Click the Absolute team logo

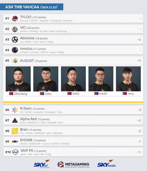[15, 40]
